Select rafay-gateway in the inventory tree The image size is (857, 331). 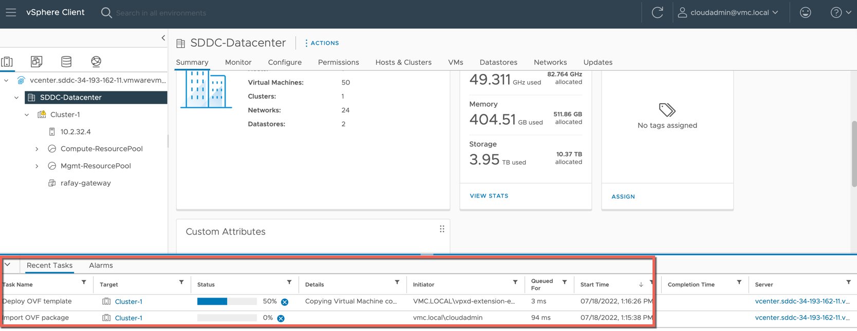(85, 183)
